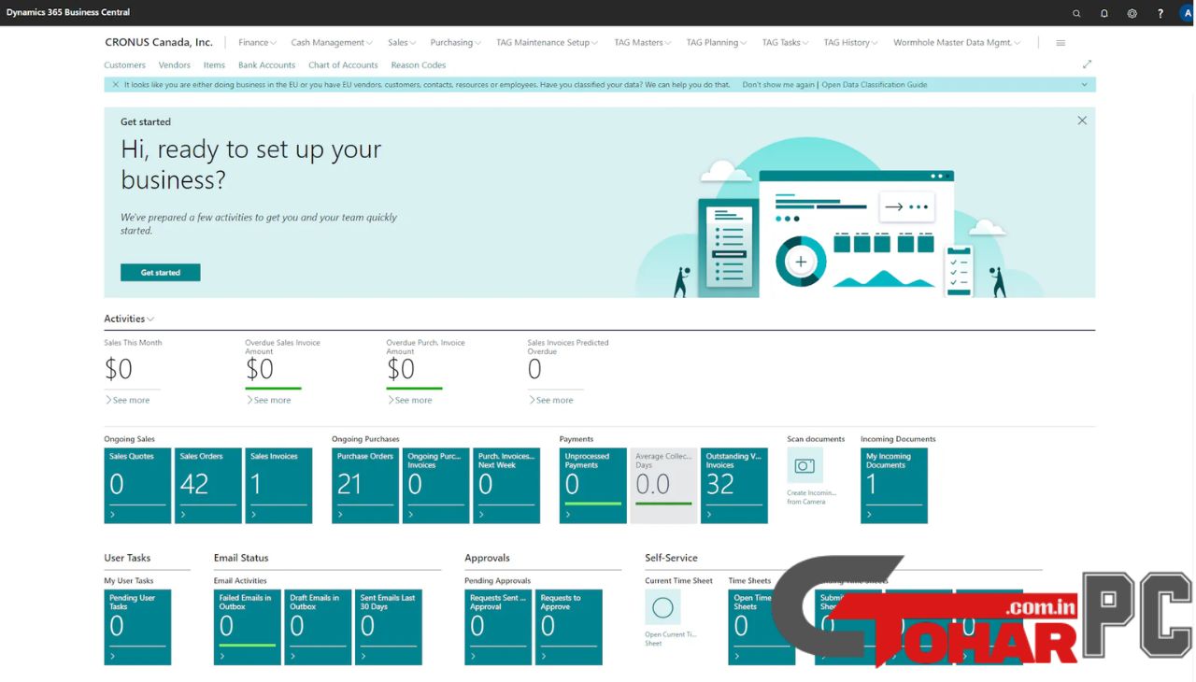Open the TAG History menu

(x=852, y=43)
